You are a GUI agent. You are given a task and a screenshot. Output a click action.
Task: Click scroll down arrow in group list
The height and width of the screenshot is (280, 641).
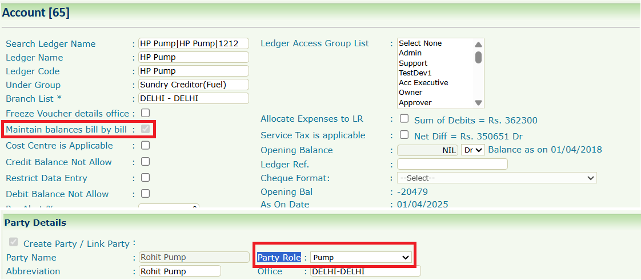tap(479, 103)
